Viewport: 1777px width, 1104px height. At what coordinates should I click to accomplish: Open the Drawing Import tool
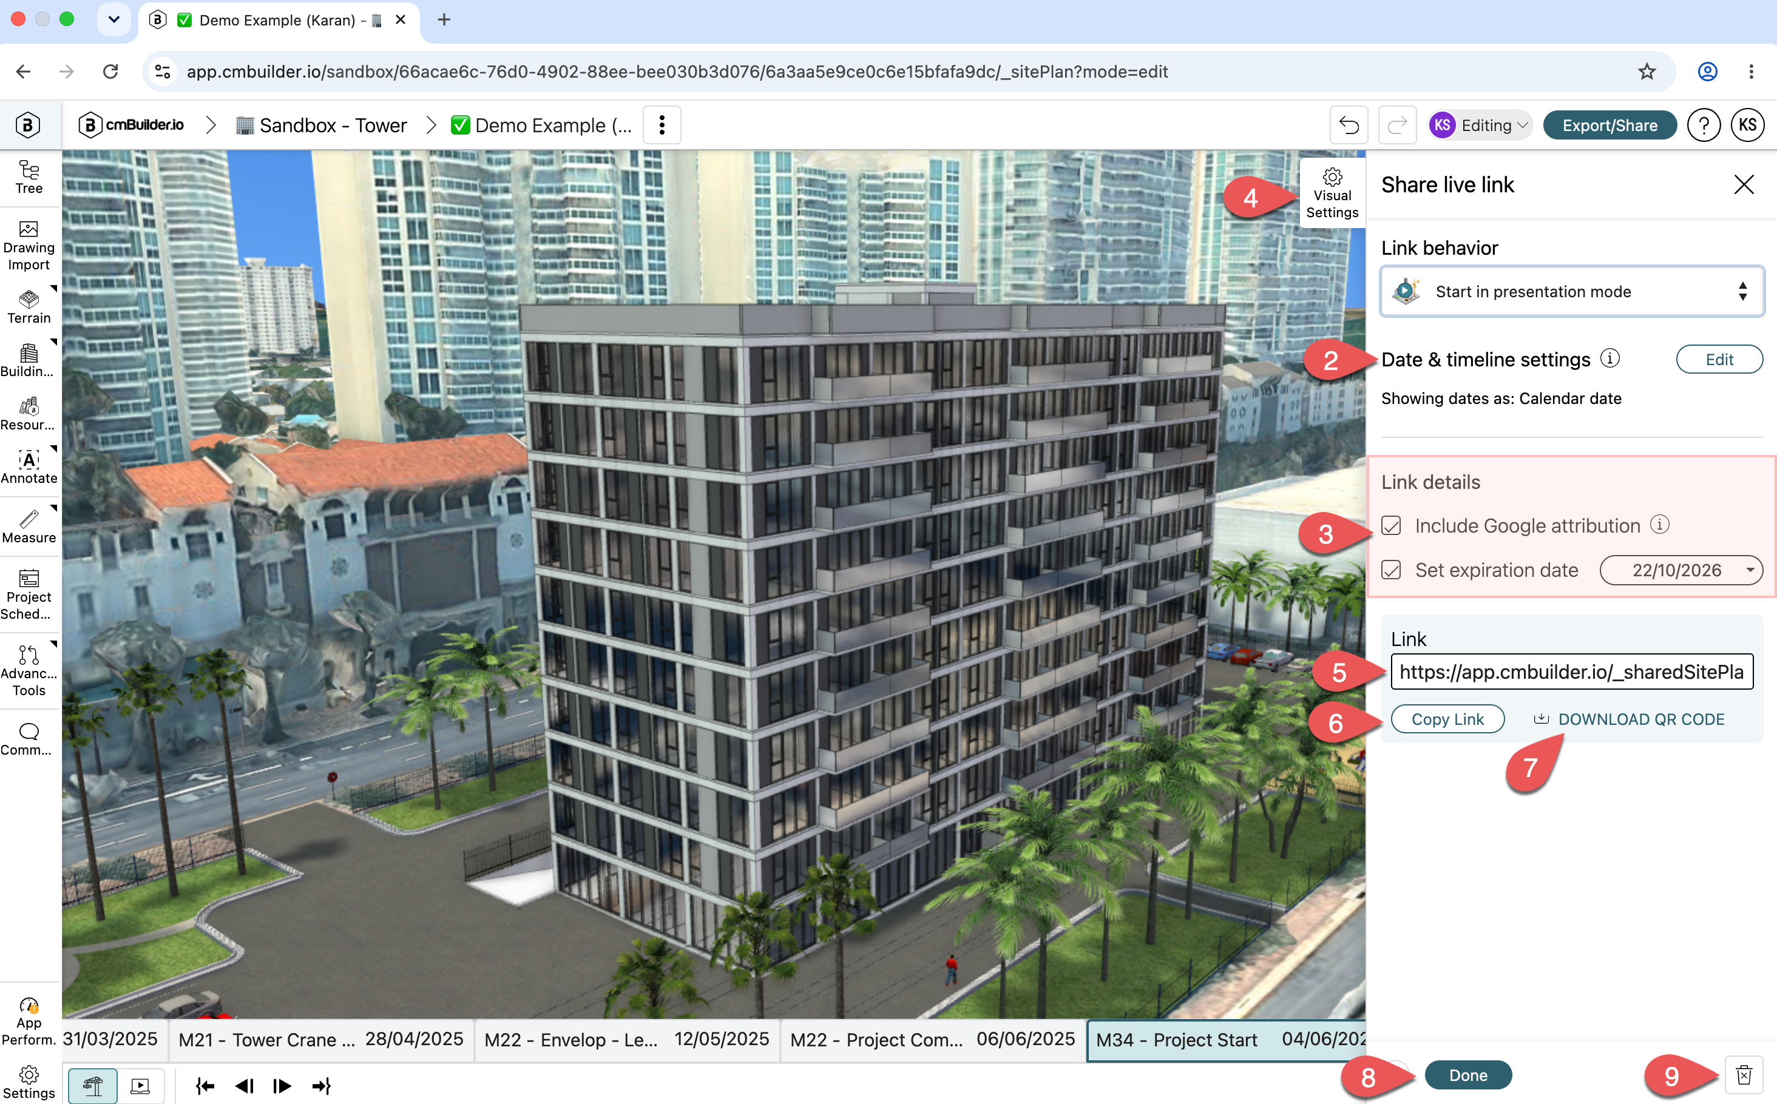click(29, 246)
